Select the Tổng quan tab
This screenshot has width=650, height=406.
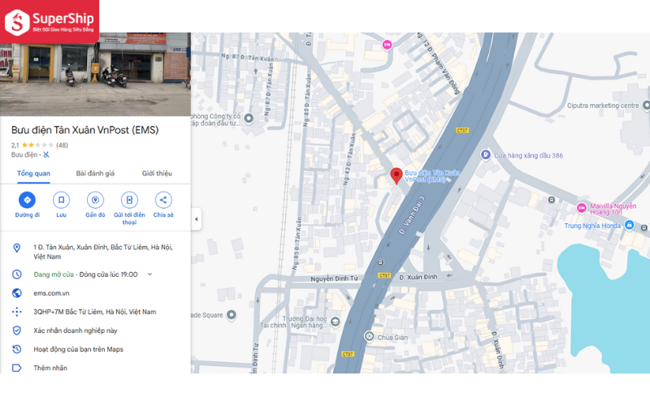click(33, 174)
